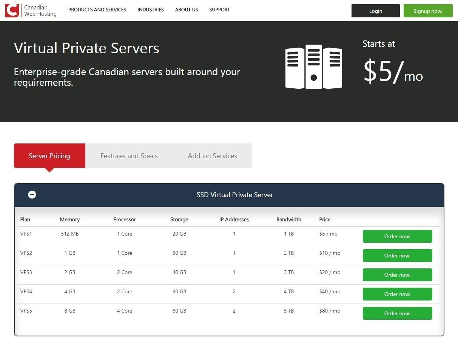Click the Login button
The width and height of the screenshot is (458, 339).
tap(375, 11)
